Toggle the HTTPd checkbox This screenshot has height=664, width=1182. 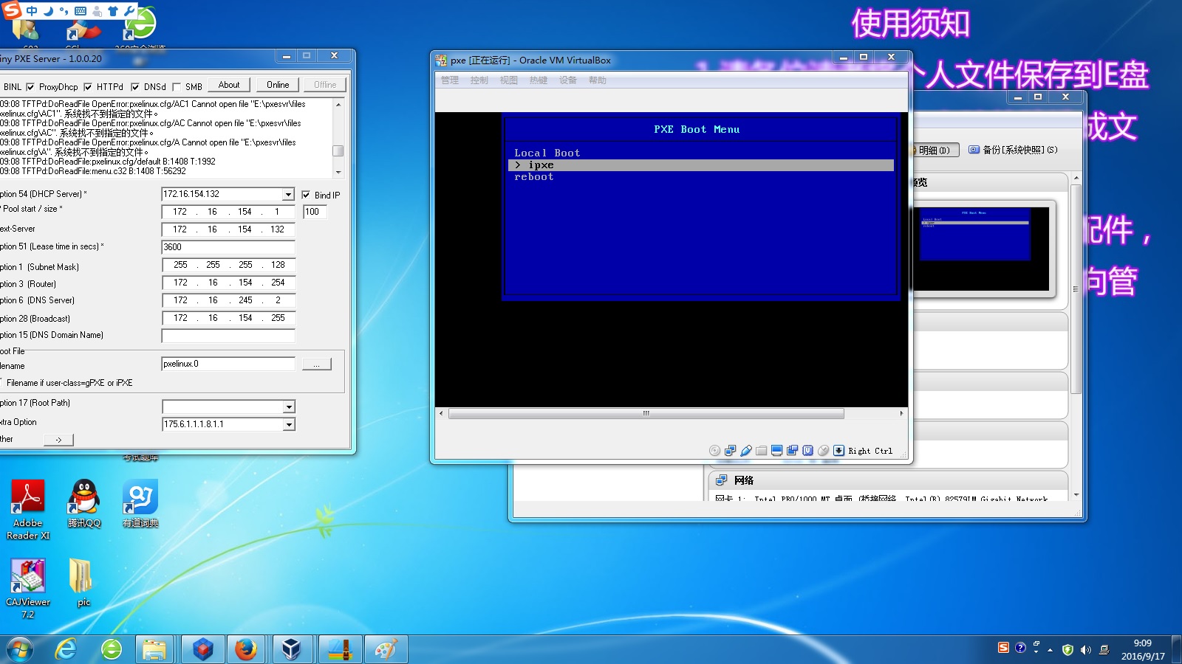[88, 87]
